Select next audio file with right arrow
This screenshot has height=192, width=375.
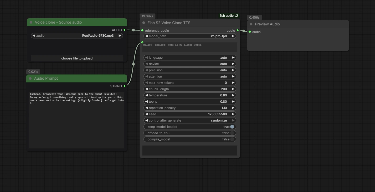click(120, 36)
